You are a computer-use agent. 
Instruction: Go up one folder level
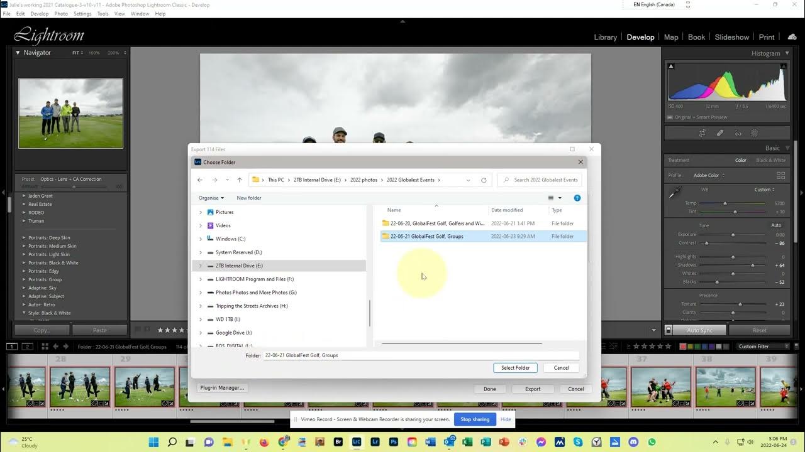pos(239,180)
